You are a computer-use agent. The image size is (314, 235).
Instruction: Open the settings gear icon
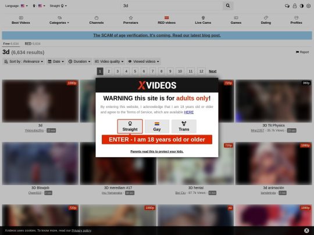tap(309, 6)
